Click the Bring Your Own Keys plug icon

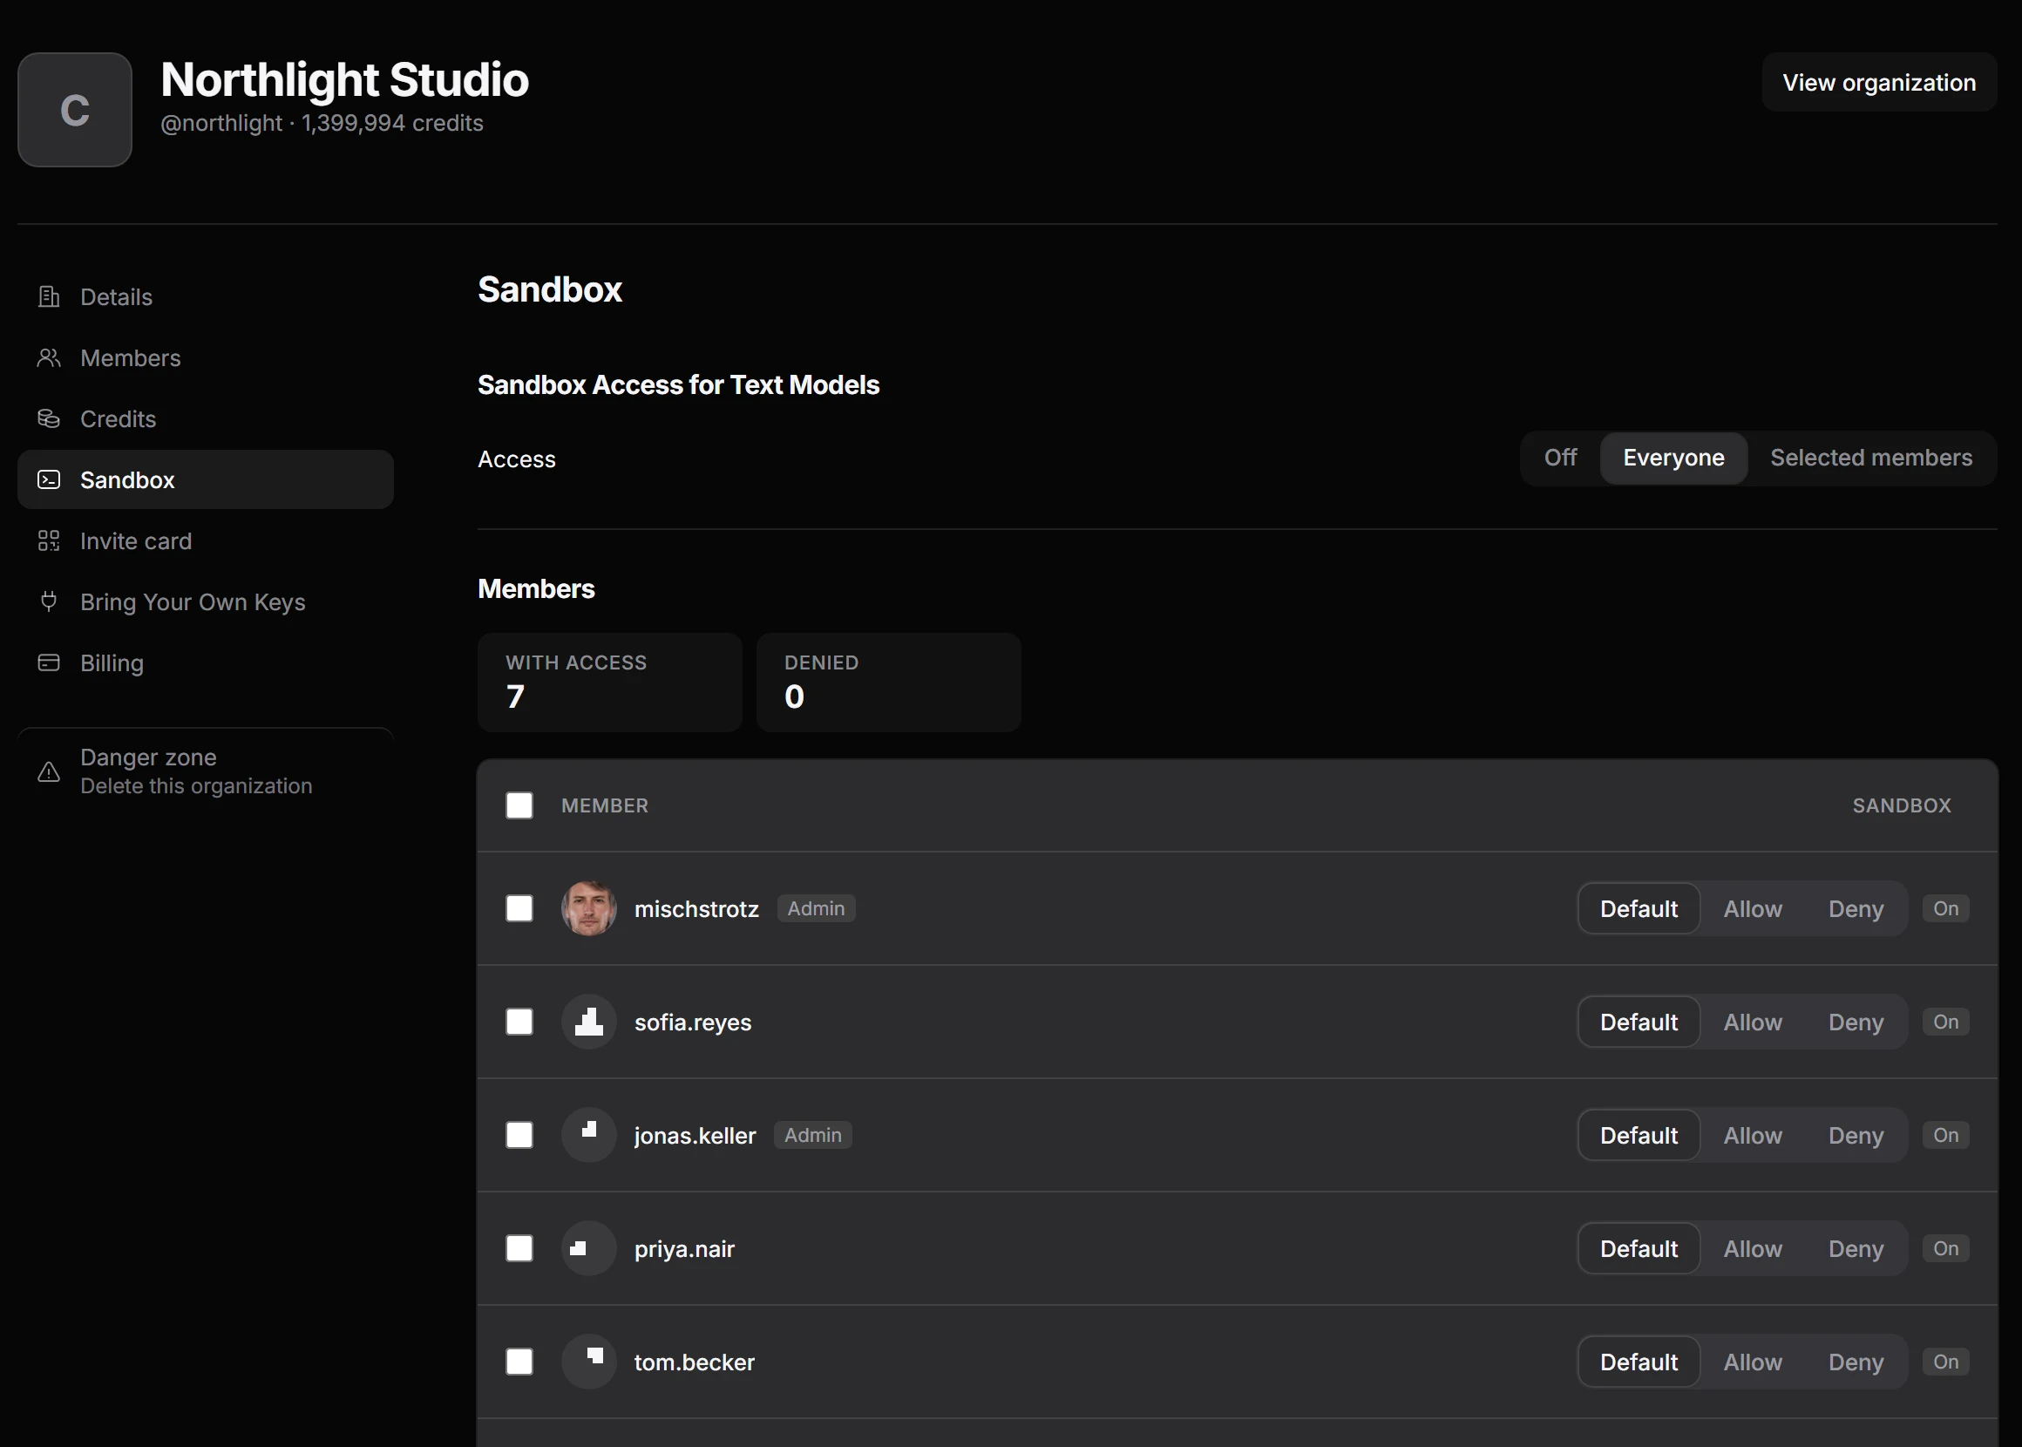pos(49,601)
